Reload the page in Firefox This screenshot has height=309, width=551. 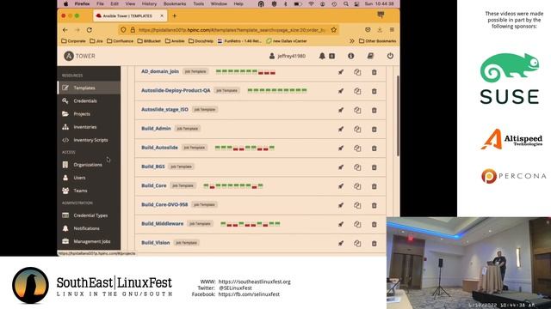(x=90, y=30)
